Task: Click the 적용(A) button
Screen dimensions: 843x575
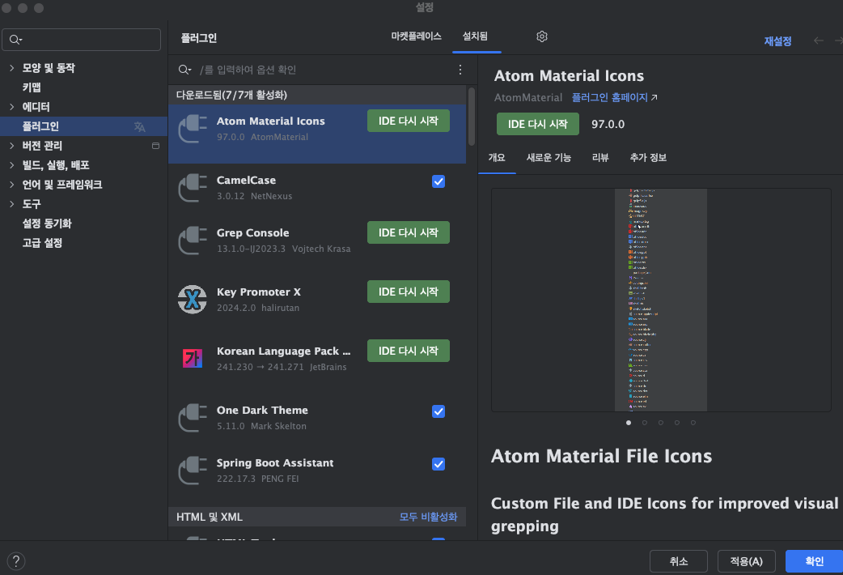Action: click(746, 561)
